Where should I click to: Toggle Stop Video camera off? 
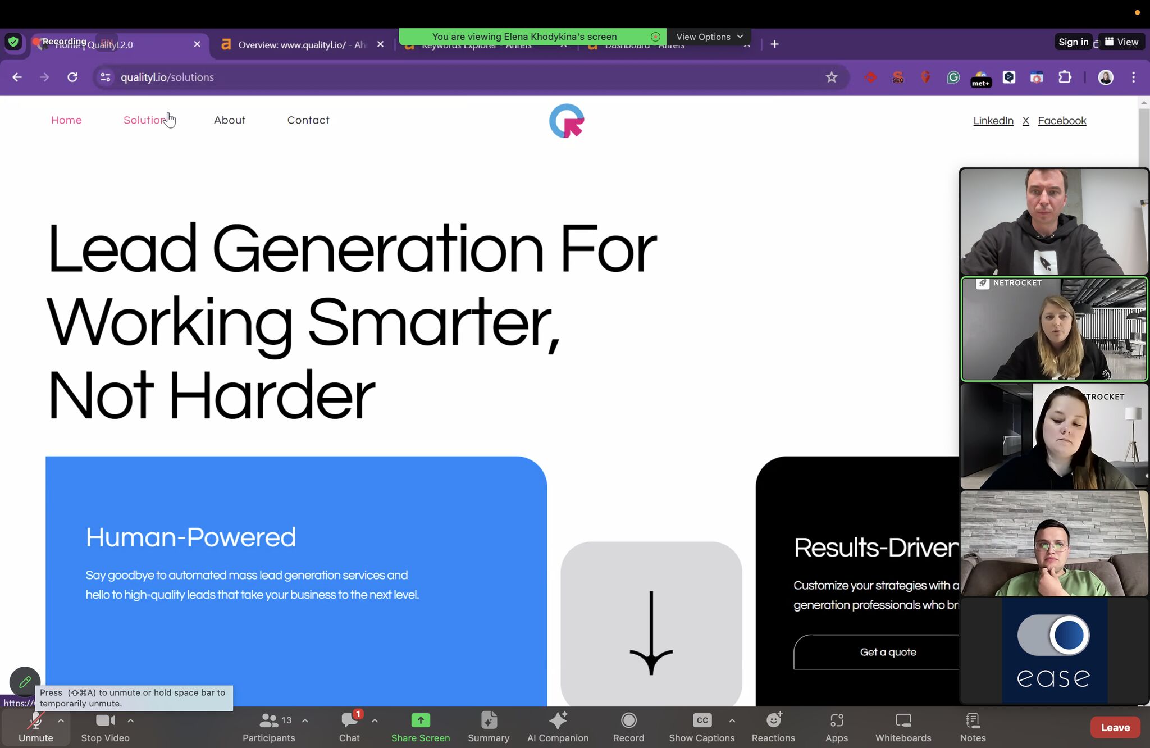coord(105,727)
